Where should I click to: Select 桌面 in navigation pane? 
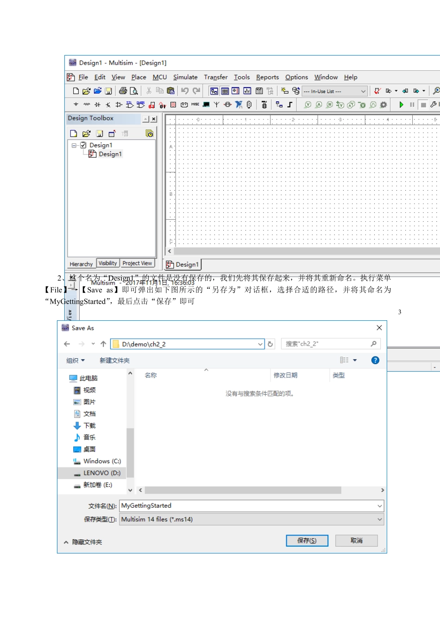tap(84, 449)
